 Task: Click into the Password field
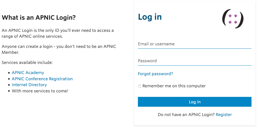pos(195,61)
